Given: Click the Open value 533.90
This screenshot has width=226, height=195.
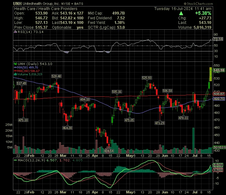Looking at the screenshot, I should [42, 13].
